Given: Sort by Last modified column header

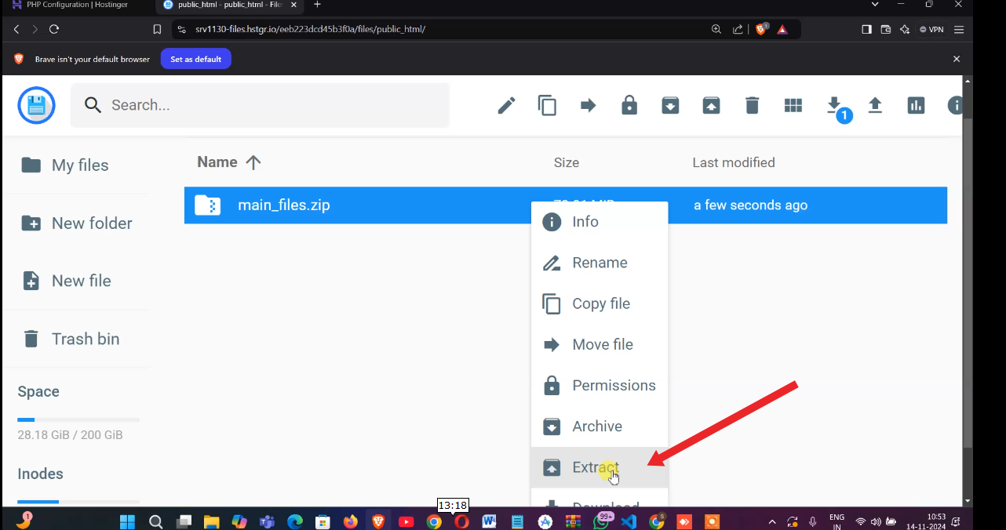Looking at the screenshot, I should [x=734, y=163].
